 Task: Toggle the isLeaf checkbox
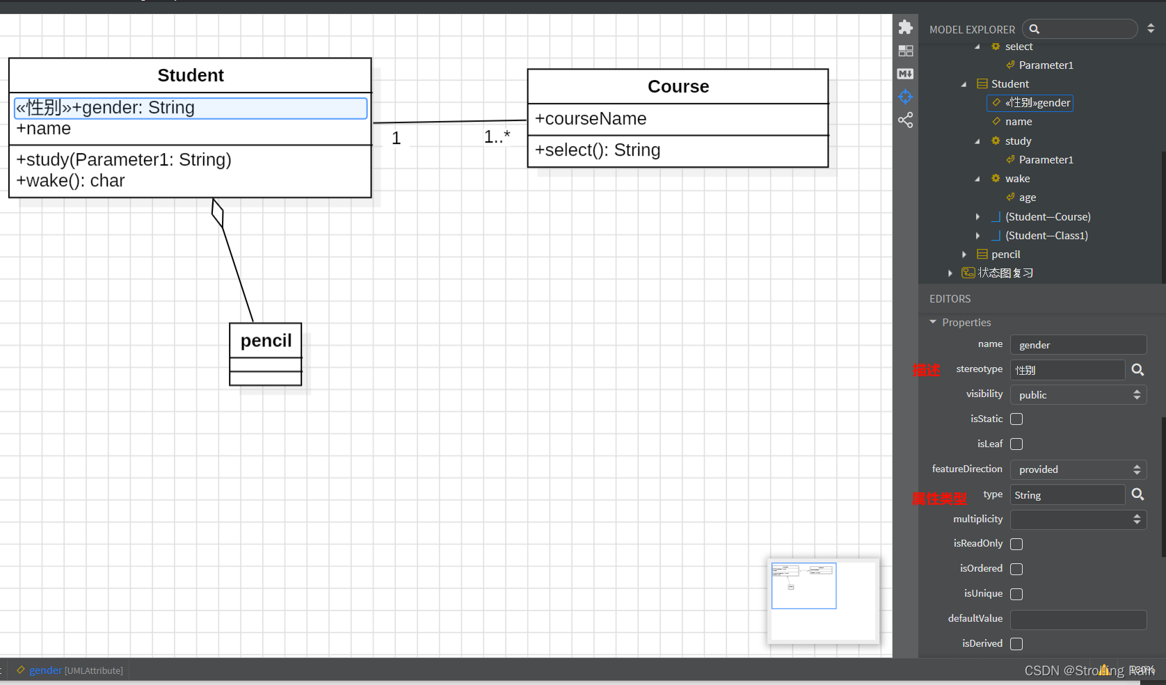pyautogui.click(x=1016, y=444)
